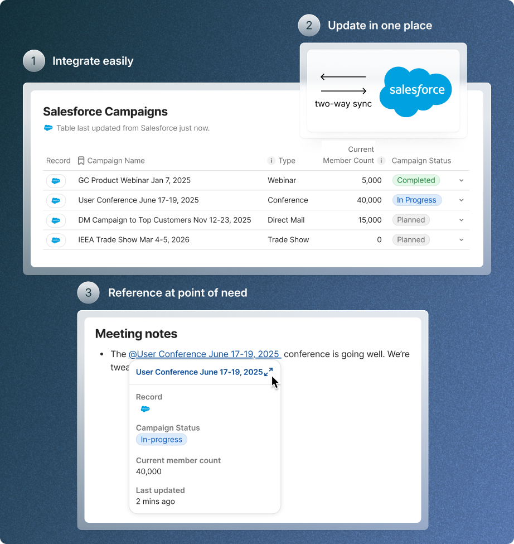Click the two-way sync label

click(x=343, y=104)
